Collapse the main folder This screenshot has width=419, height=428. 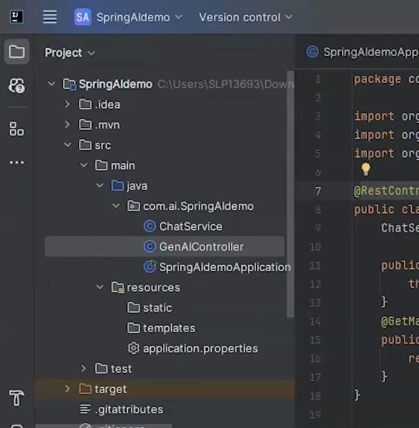[x=84, y=165]
